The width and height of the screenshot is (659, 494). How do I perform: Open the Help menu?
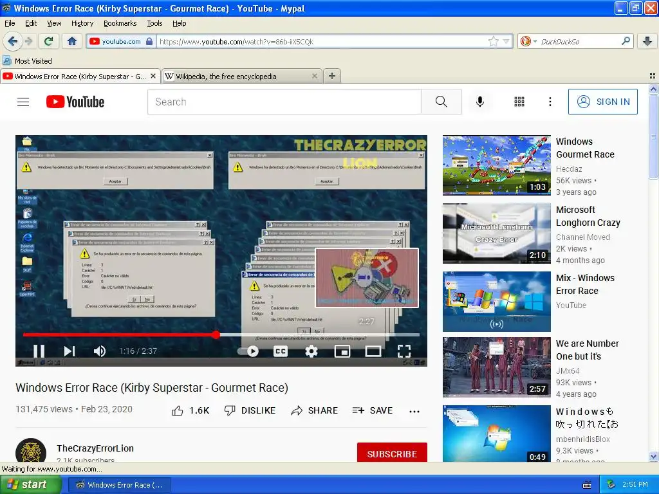tap(179, 23)
